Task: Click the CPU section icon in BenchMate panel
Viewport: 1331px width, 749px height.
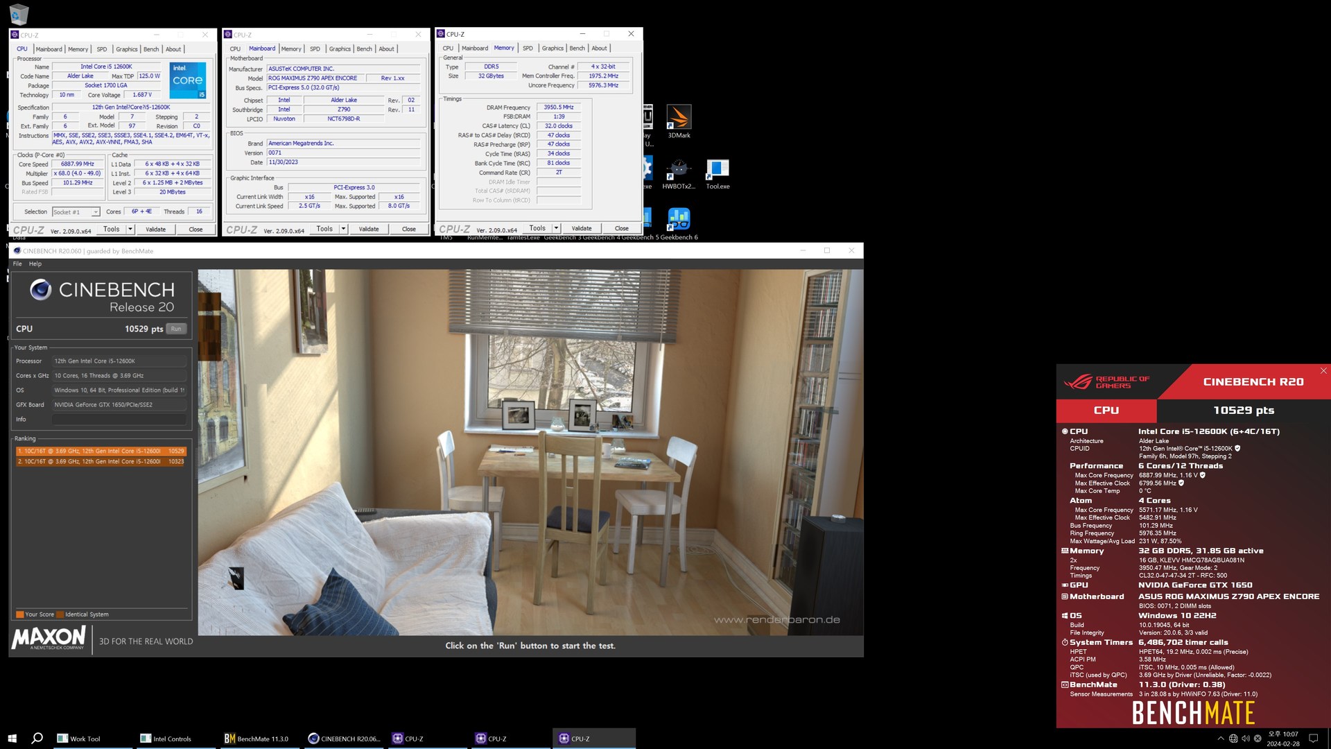Action: point(1065,431)
